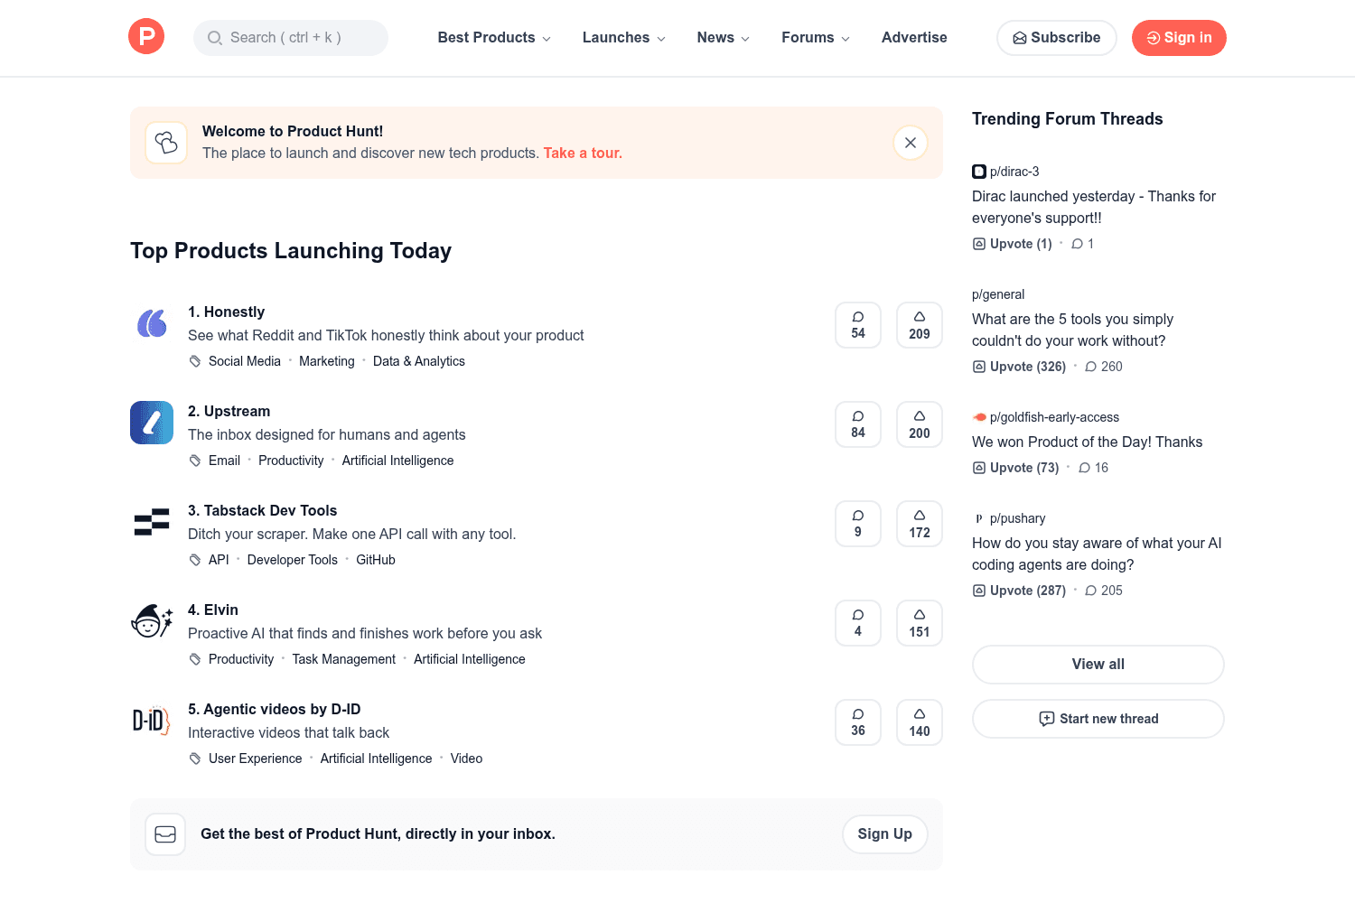Click Sign Up for the newsletter
Viewport: 1355px width, 903px height.
(885, 834)
